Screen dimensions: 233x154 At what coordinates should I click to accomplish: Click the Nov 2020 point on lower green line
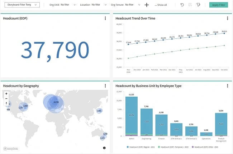tap(128, 58)
